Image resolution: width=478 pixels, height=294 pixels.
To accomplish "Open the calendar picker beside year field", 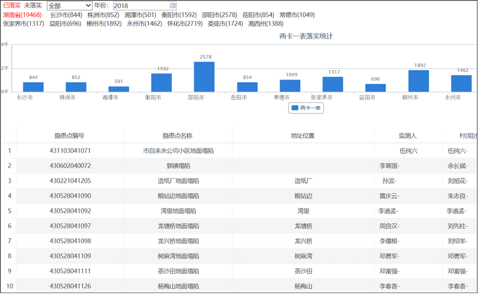I will click(173, 6).
